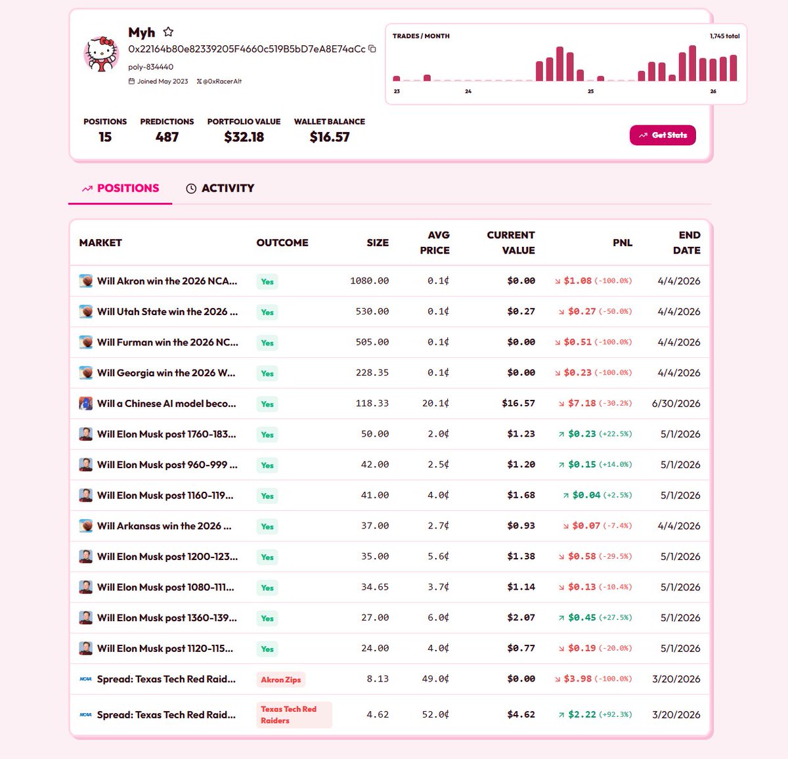This screenshot has width=788, height=759.
Task: Sort by the Size column header
Action: tap(378, 243)
